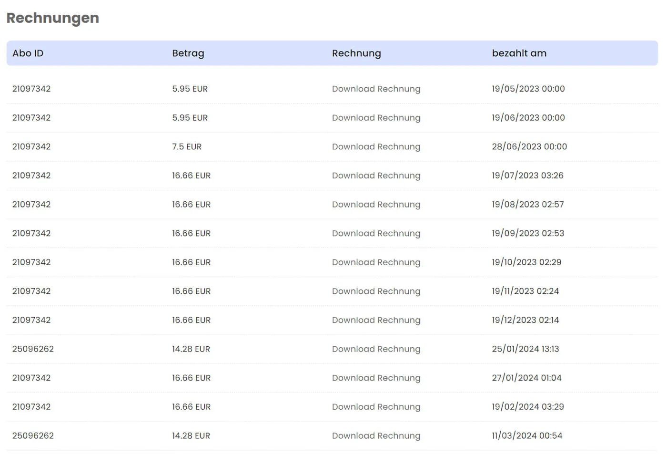Download the 25/01/2024 invoice for 14.28 EUR
Viewport: 667px width, 455px height.
(x=376, y=349)
